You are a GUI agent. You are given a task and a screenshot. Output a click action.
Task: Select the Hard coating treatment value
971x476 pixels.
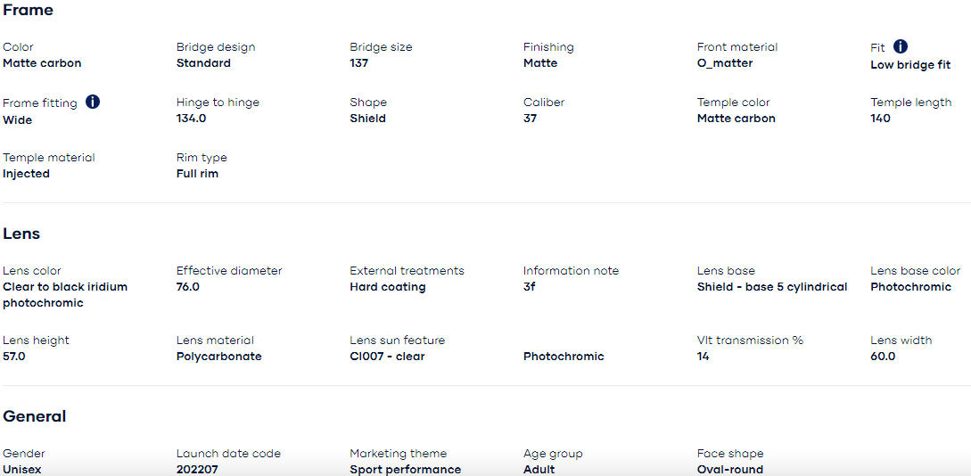(387, 287)
